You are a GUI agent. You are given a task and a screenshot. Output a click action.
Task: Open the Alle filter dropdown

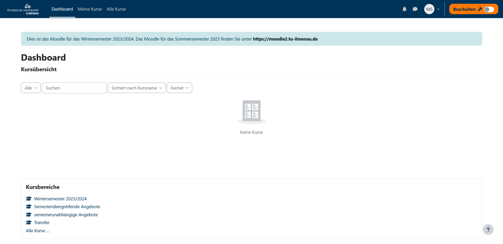pos(31,88)
